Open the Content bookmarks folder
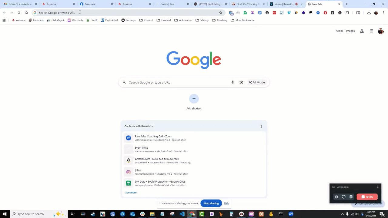Image resolution: width=388 pixels, height=218 pixels. (146, 20)
